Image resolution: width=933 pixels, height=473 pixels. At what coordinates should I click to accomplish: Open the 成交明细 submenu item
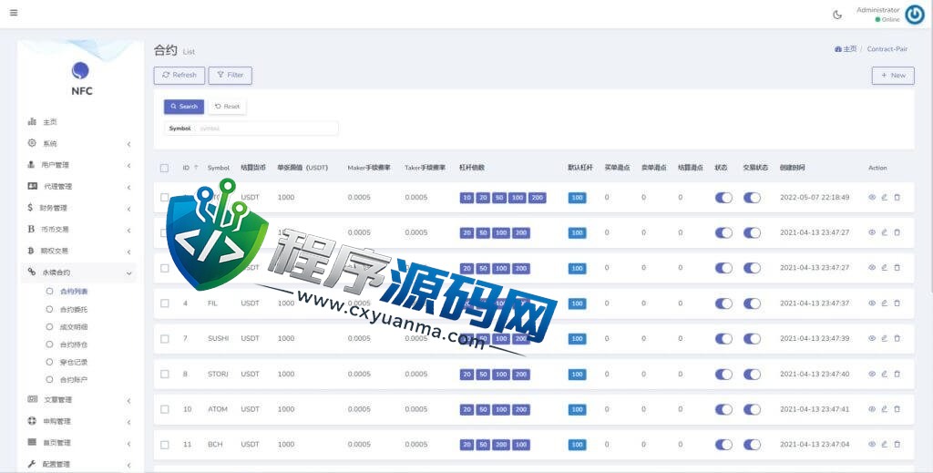(x=74, y=326)
